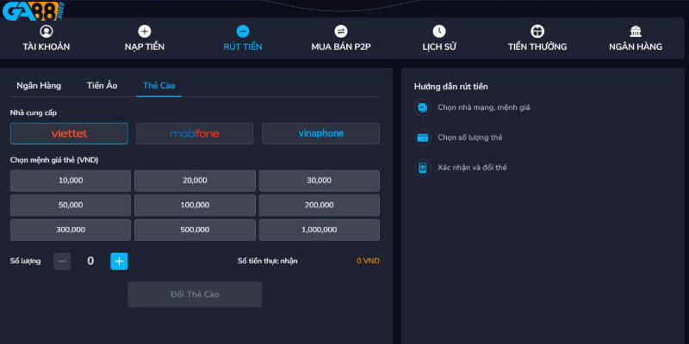Click the Mua Bán P2P exchange icon
The height and width of the screenshot is (344, 689).
[341, 31]
